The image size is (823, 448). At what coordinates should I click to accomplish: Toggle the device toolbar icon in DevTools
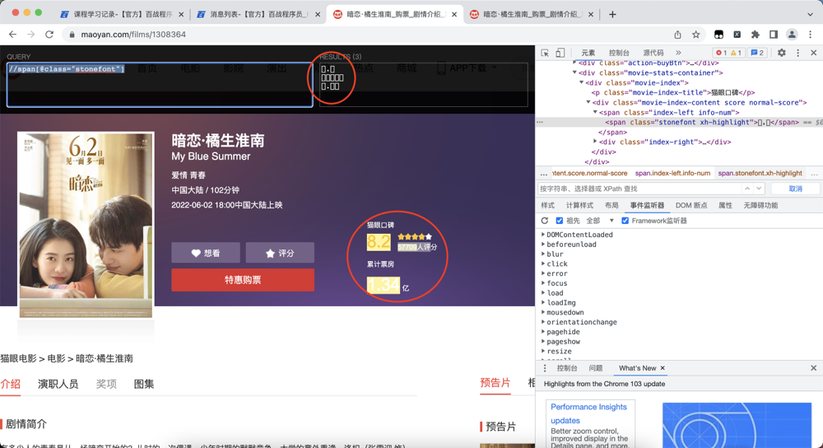560,53
